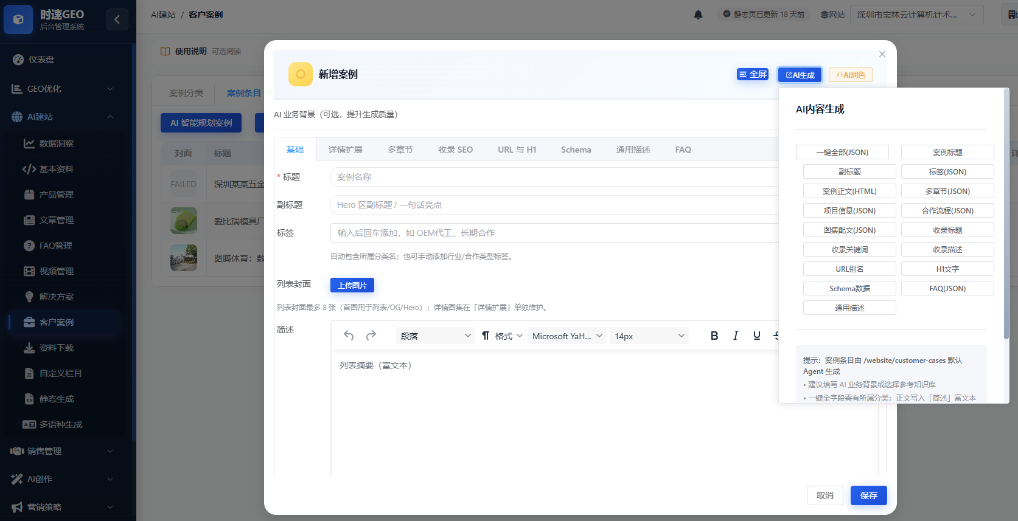The image size is (1018, 521).
Task: Generate 收录关键词 with AI
Action: coord(849,249)
